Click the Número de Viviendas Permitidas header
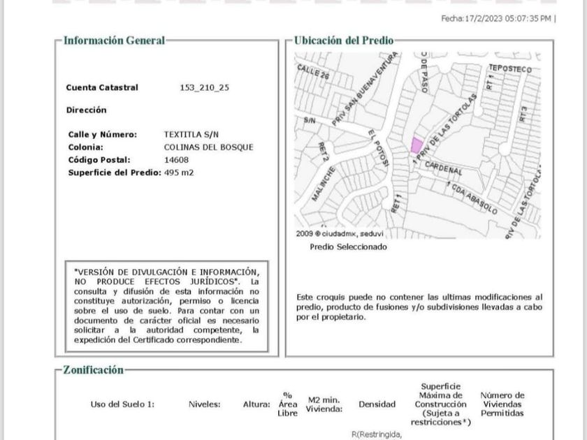This screenshot has height=440, width=587. click(502, 404)
